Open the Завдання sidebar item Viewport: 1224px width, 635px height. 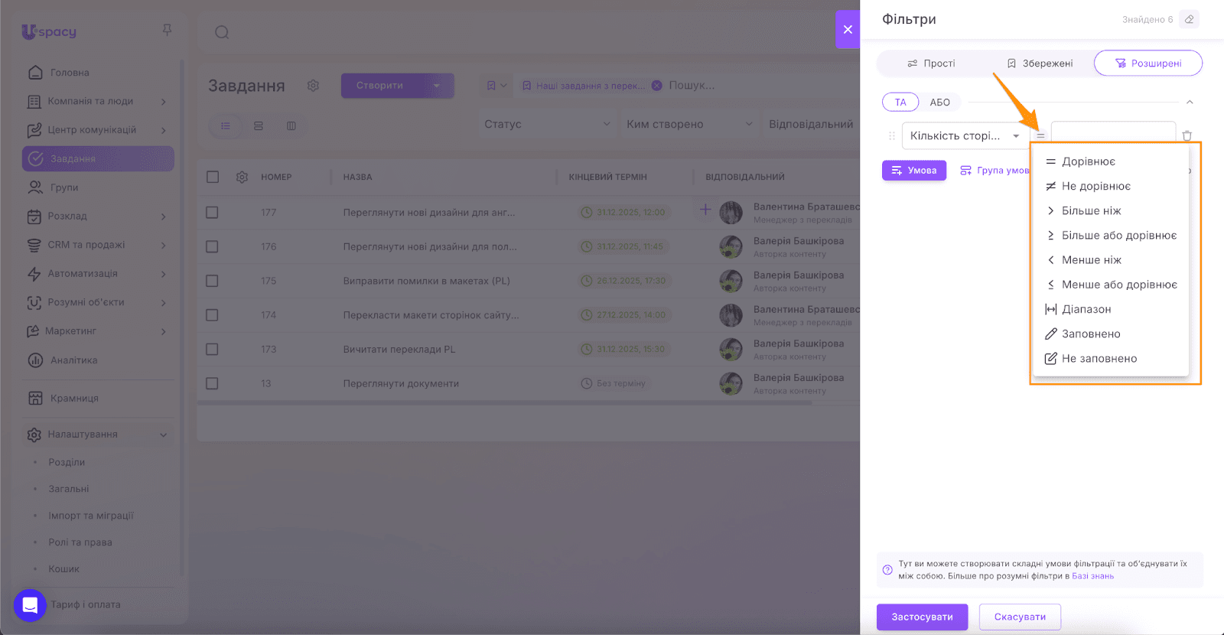[98, 159]
